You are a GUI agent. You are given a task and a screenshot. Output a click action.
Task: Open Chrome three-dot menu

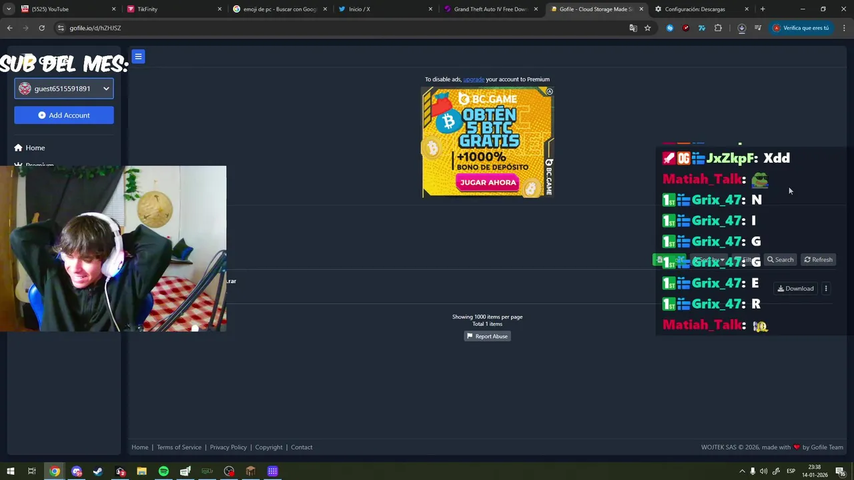click(x=844, y=28)
